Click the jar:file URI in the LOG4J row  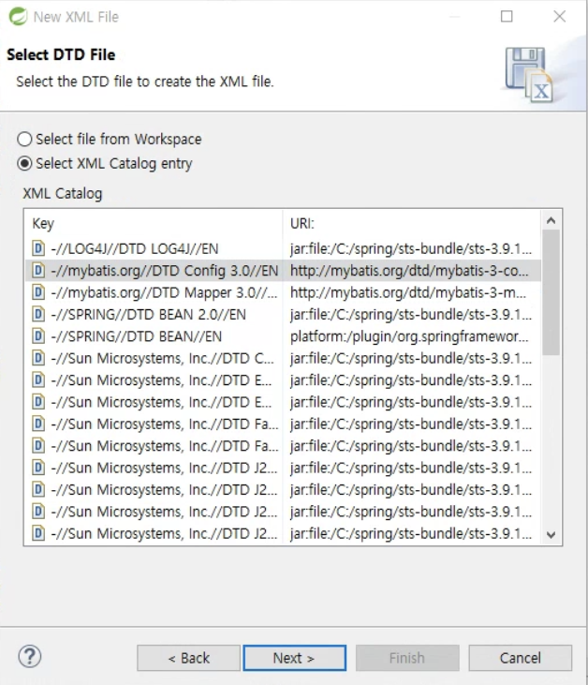point(411,248)
